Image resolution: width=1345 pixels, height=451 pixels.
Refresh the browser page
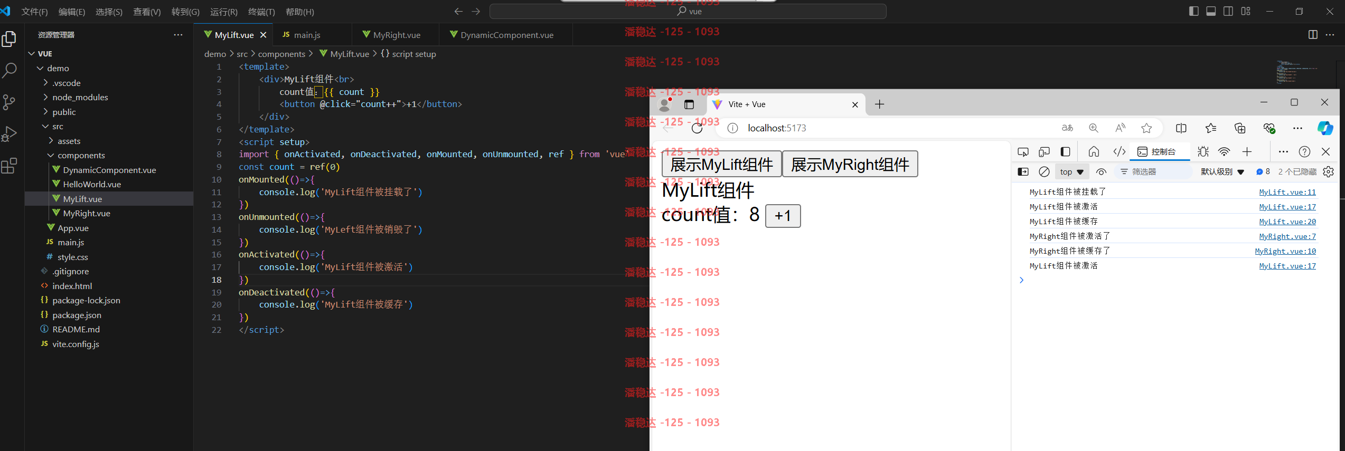click(697, 128)
